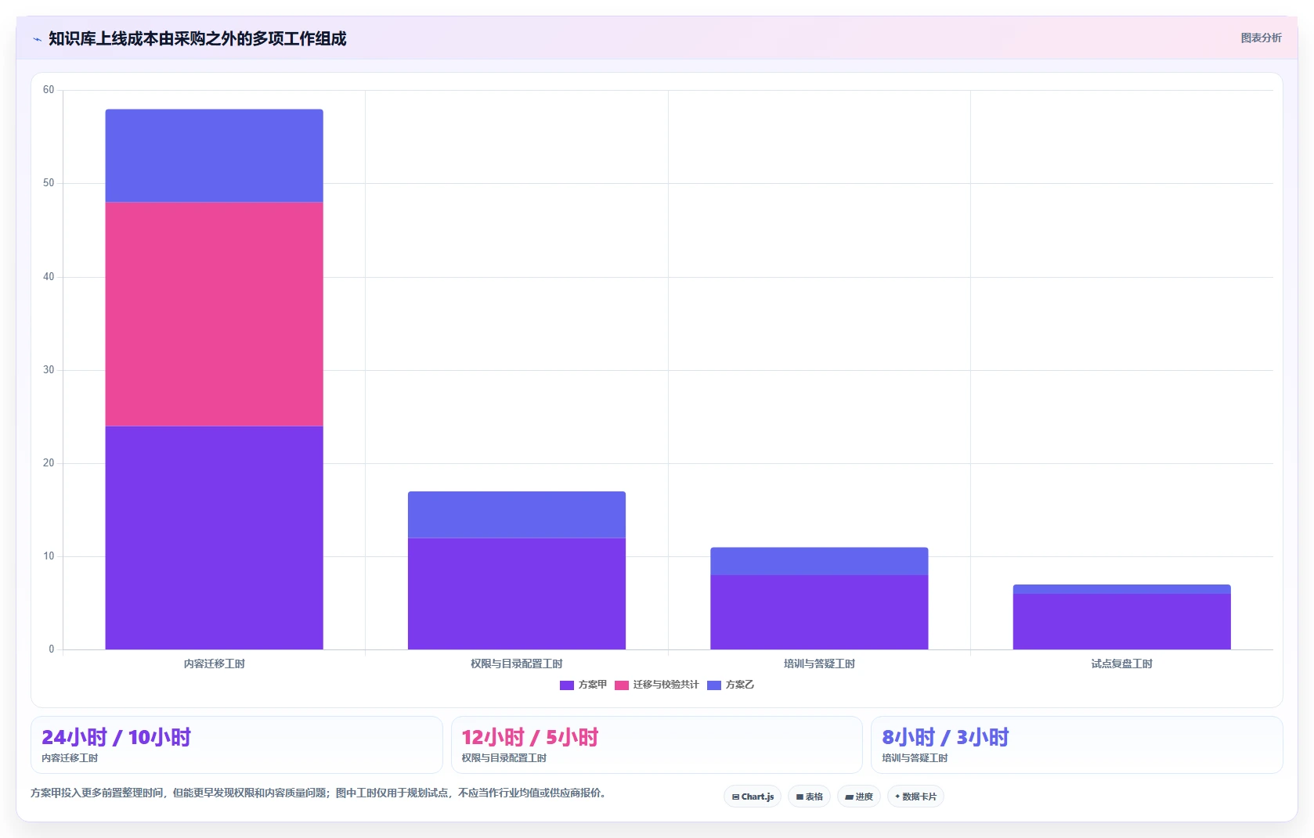
Task: Click the 数据卡片 tag
Action: 915,797
